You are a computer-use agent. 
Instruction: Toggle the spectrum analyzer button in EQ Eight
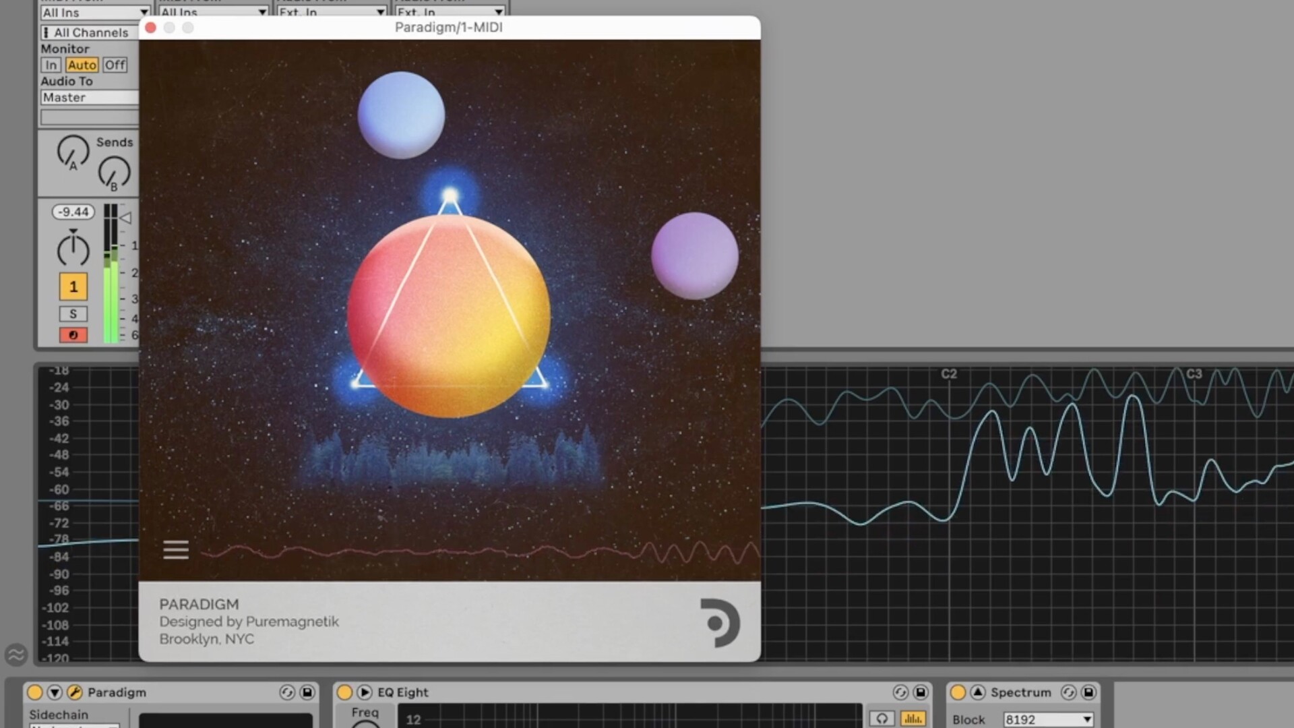(x=913, y=719)
